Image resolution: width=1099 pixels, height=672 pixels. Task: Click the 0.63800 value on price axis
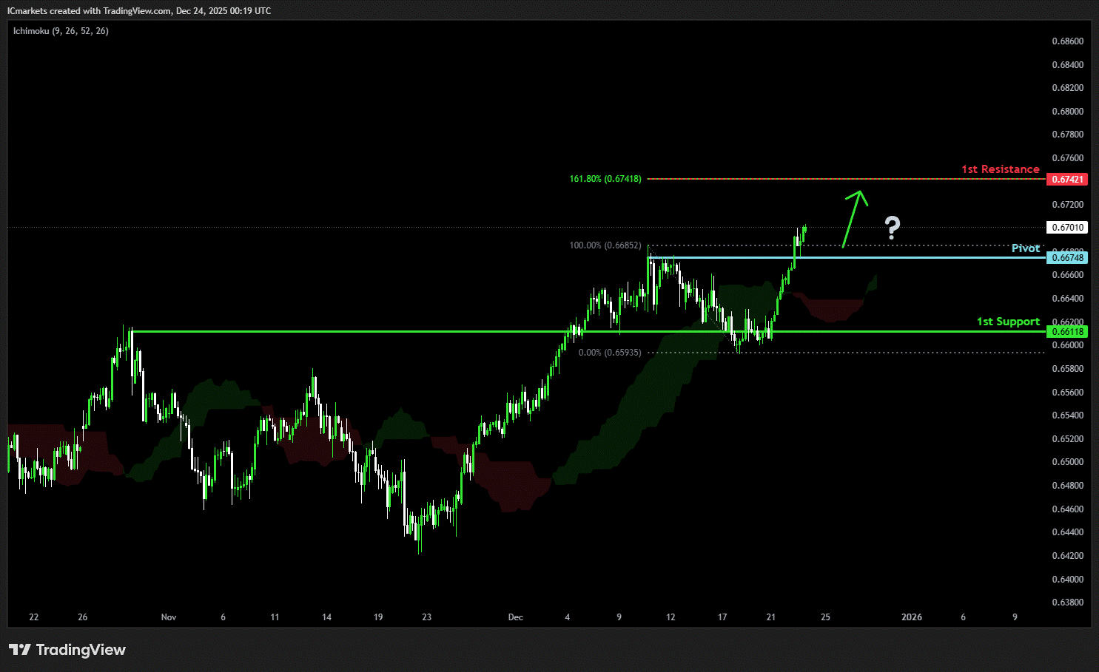pos(1067,603)
